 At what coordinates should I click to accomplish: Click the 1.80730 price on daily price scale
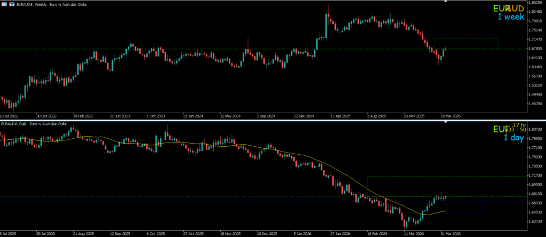click(535, 129)
